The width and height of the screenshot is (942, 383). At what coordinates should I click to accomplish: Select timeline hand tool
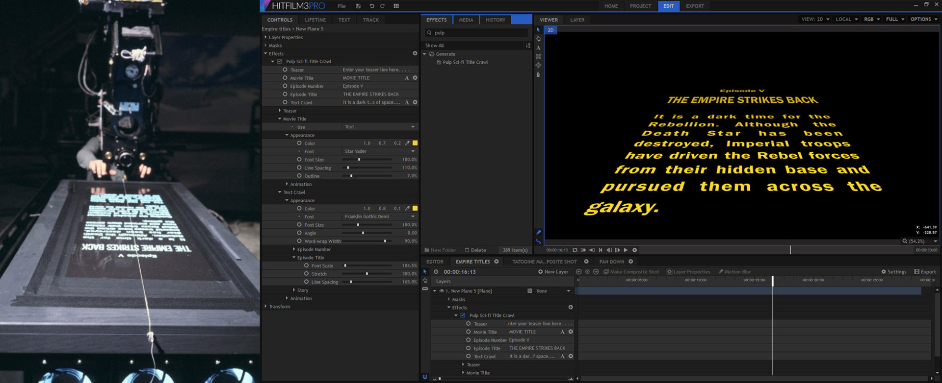pos(425,280)
